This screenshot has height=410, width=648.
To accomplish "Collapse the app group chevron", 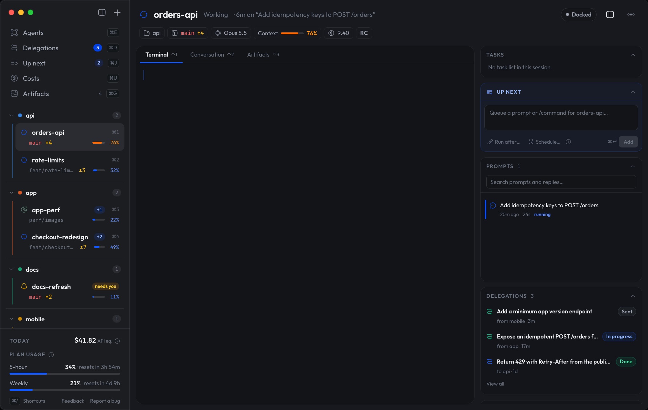I will click(x=11, y=193).
